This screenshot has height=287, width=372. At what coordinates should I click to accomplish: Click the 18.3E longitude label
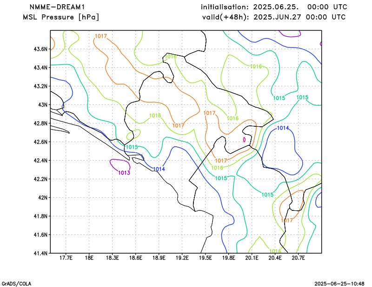pos(113,258)
